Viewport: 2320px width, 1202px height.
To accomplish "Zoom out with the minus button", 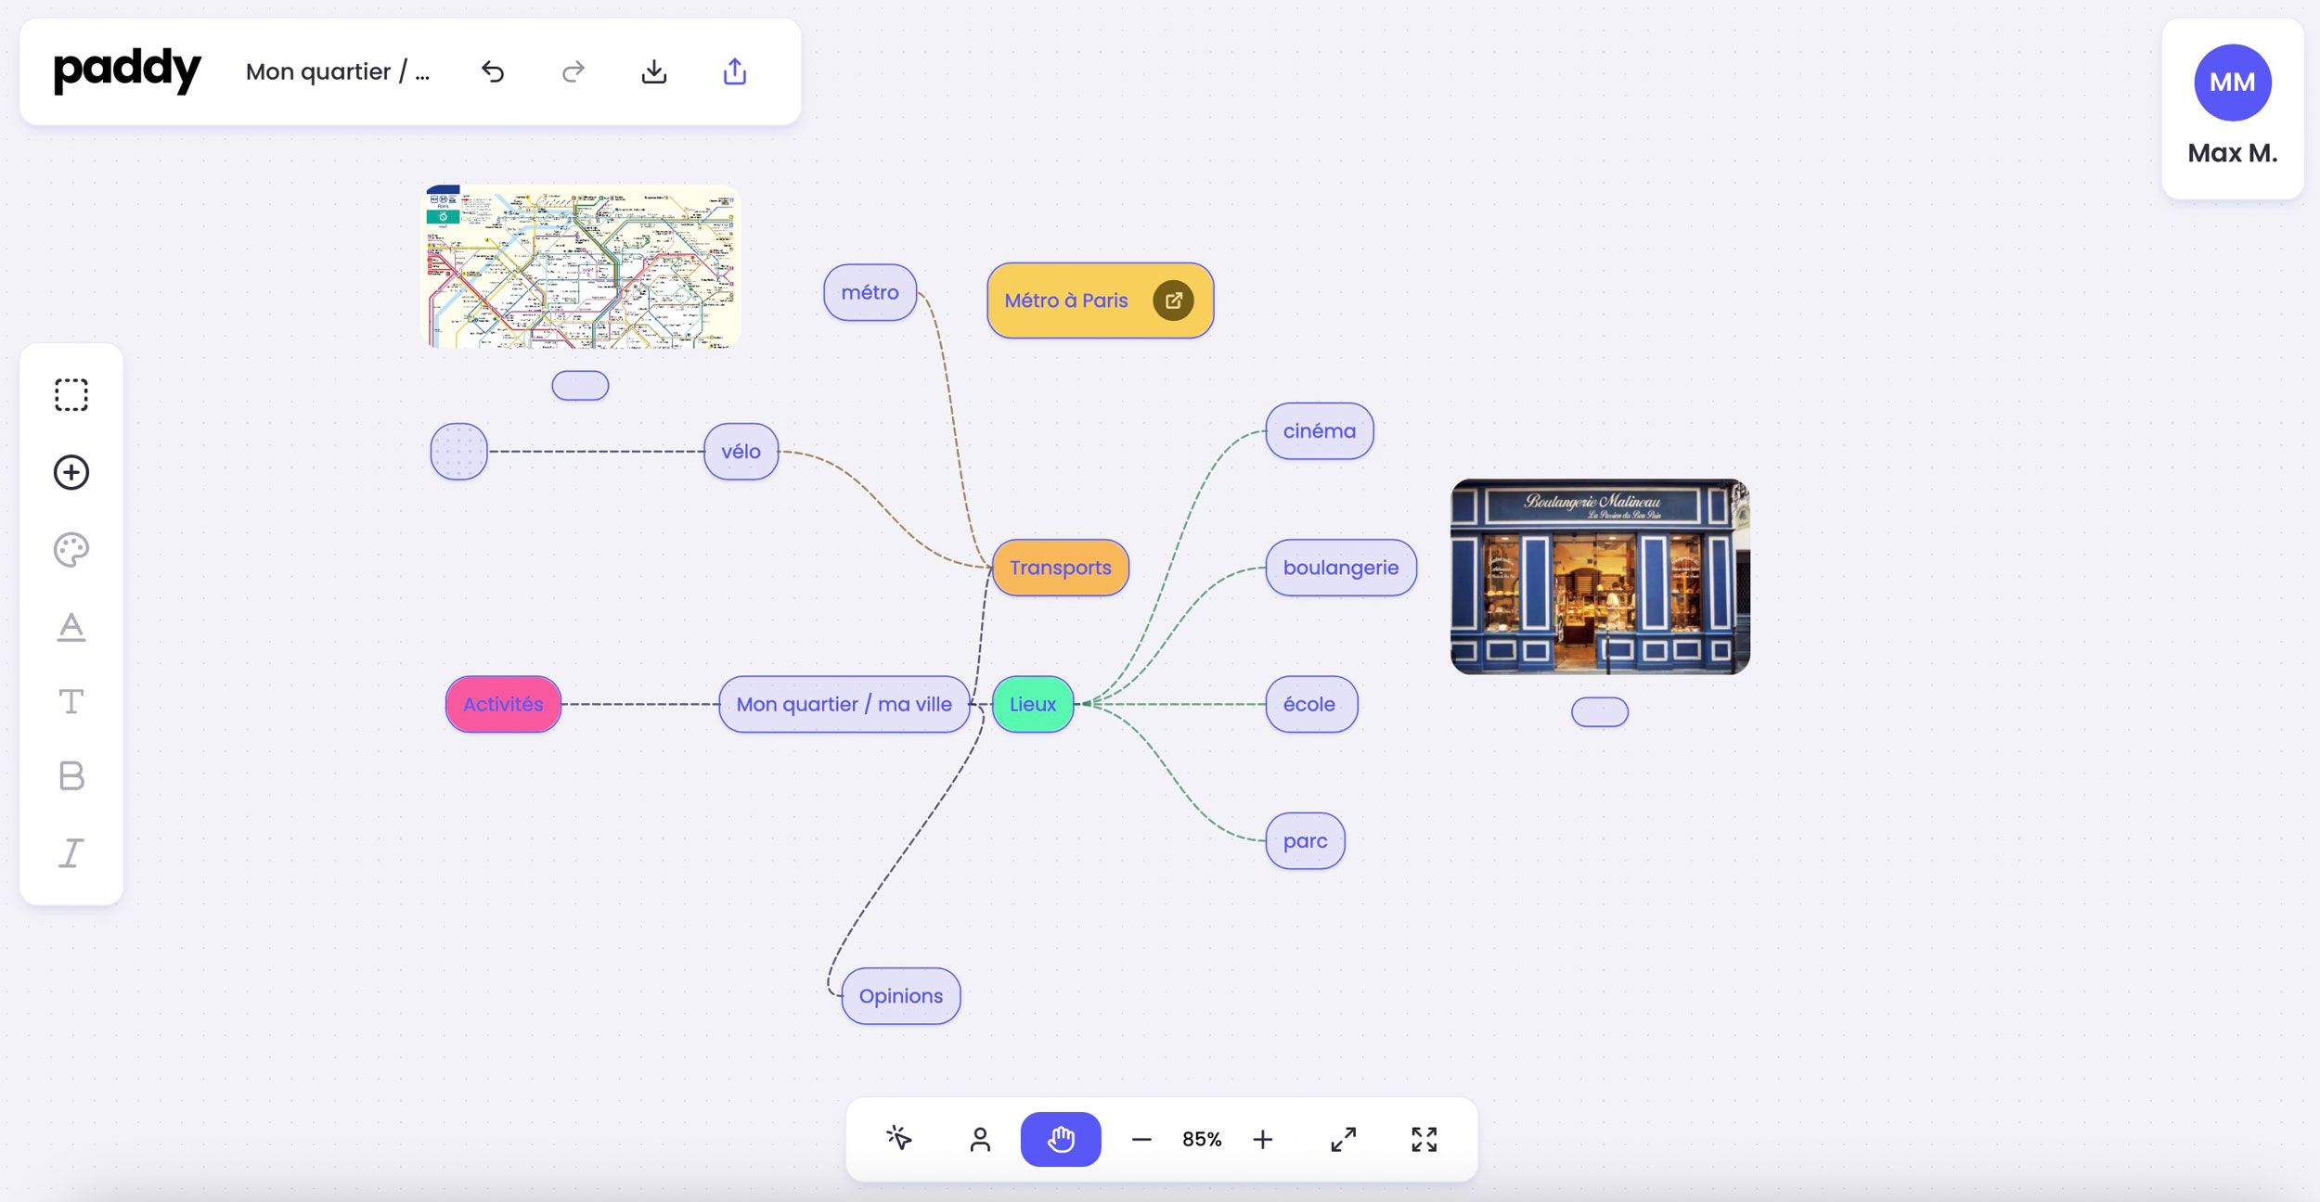I will click(1141, 1139).
